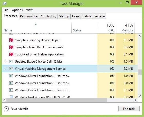This screenshot has width=144, height=117.
Task: Click the vertical scrollbar down arrow
Action: pyautogui.click(x=140, y=96)
